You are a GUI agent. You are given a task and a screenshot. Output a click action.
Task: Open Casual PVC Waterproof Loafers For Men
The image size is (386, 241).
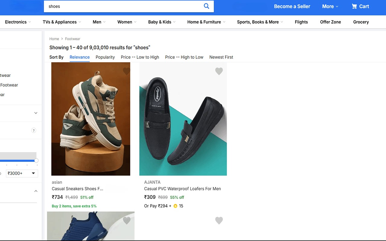[x=182, y=189]
